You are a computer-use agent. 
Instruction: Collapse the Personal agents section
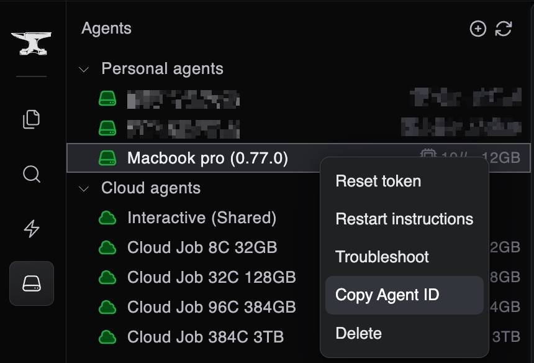(x=83, y=69)
